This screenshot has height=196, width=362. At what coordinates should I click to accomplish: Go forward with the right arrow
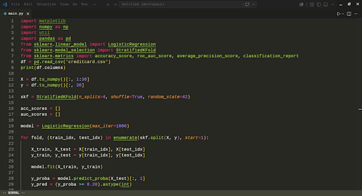(115, 4)
